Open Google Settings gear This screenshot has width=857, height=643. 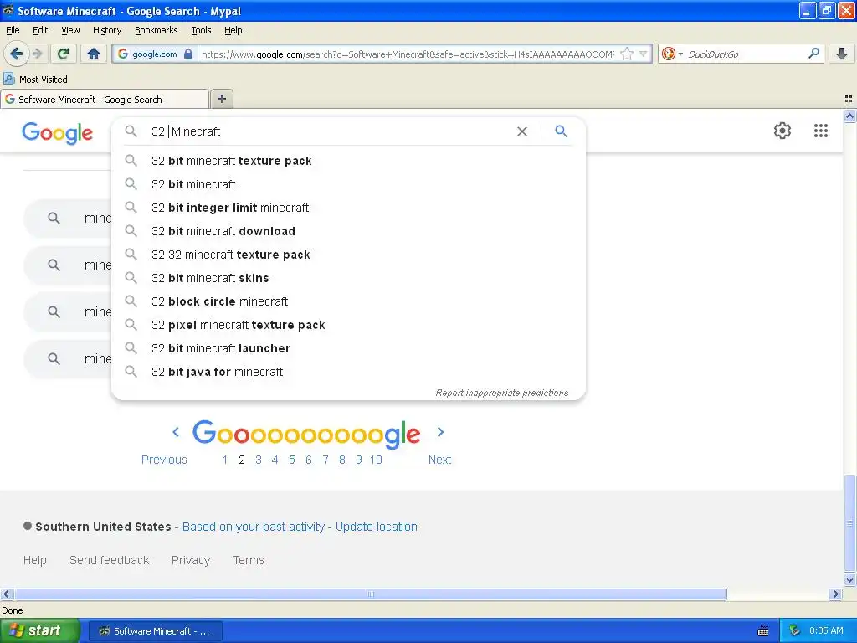click(x=783, y=131)
